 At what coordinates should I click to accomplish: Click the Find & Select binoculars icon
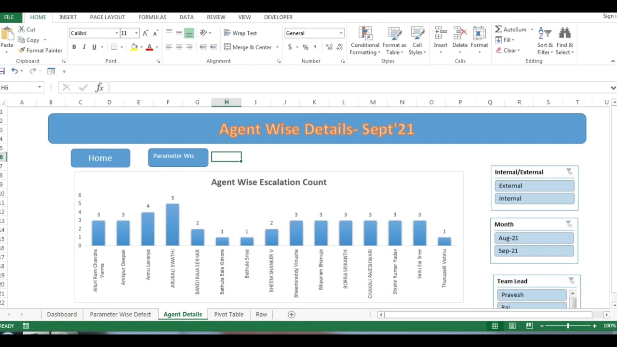[564, 34]
